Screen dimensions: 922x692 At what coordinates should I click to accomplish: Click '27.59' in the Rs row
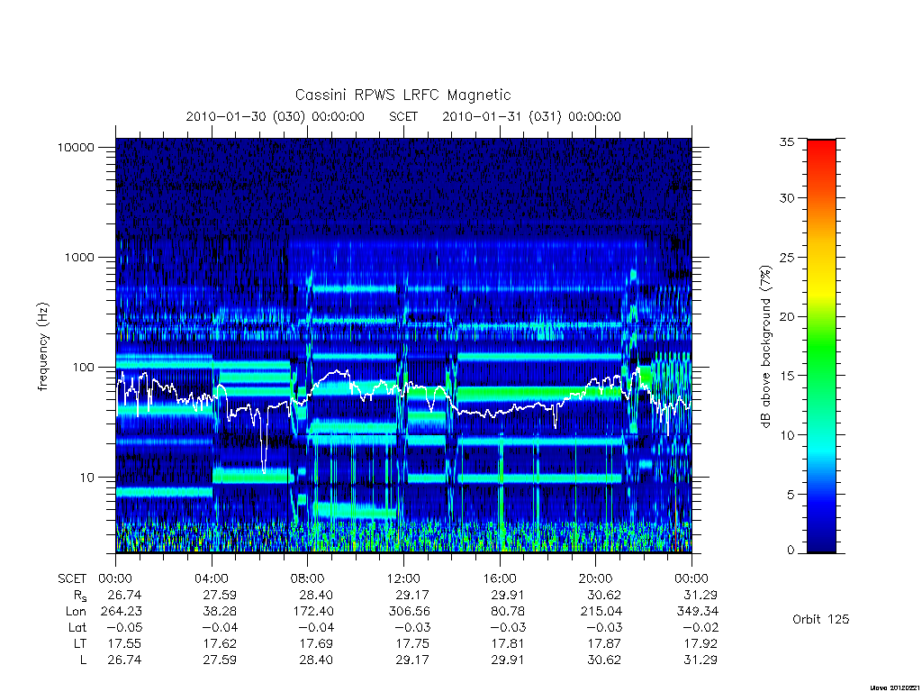220,595
